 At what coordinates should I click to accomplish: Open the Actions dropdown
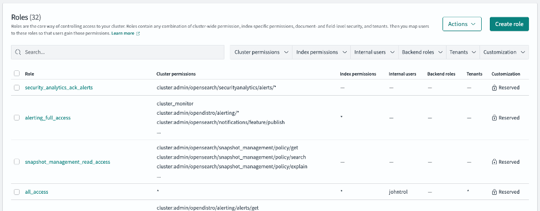[x=462, y=24]
